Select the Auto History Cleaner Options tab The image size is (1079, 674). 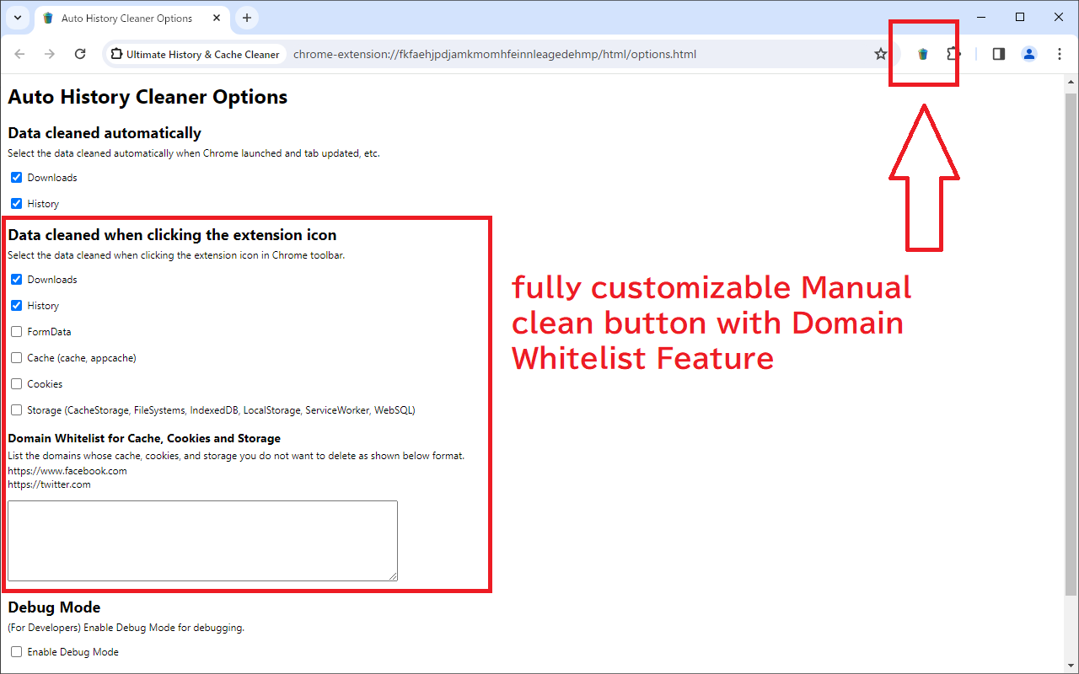point(126,18)
